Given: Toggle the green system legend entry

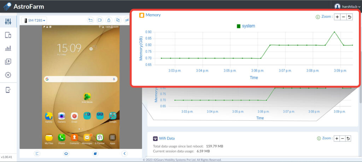Looking at the screenshot, I should pos(246,26).
